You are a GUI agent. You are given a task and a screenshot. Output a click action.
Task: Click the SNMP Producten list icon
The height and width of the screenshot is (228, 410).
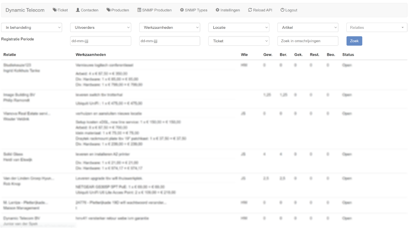(x=139, y=10)
